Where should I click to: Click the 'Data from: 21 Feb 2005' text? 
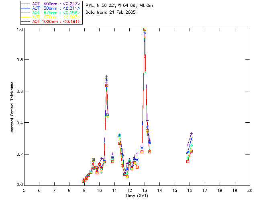click(111, 12)
